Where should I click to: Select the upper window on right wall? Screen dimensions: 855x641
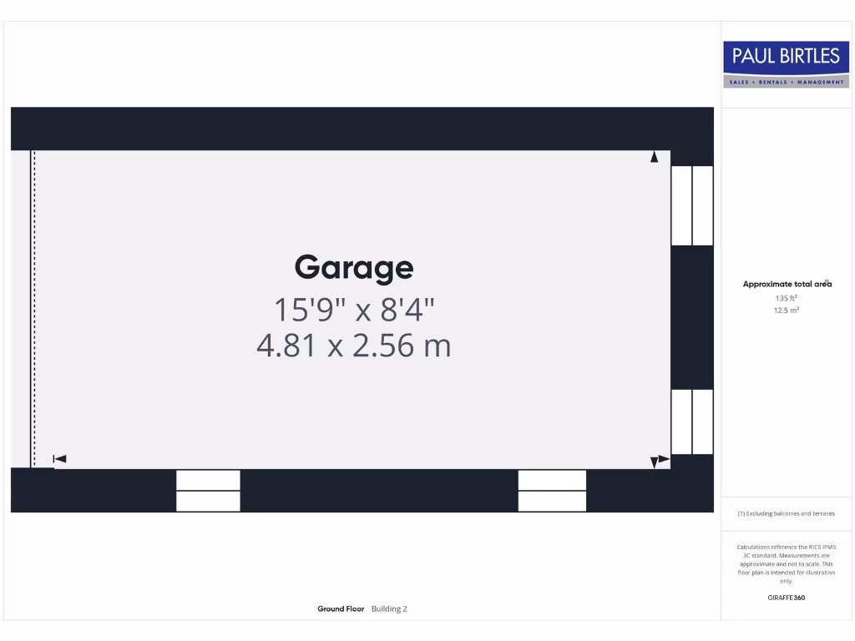692,205
